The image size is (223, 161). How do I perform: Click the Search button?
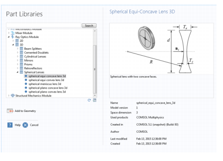(89, 26)
